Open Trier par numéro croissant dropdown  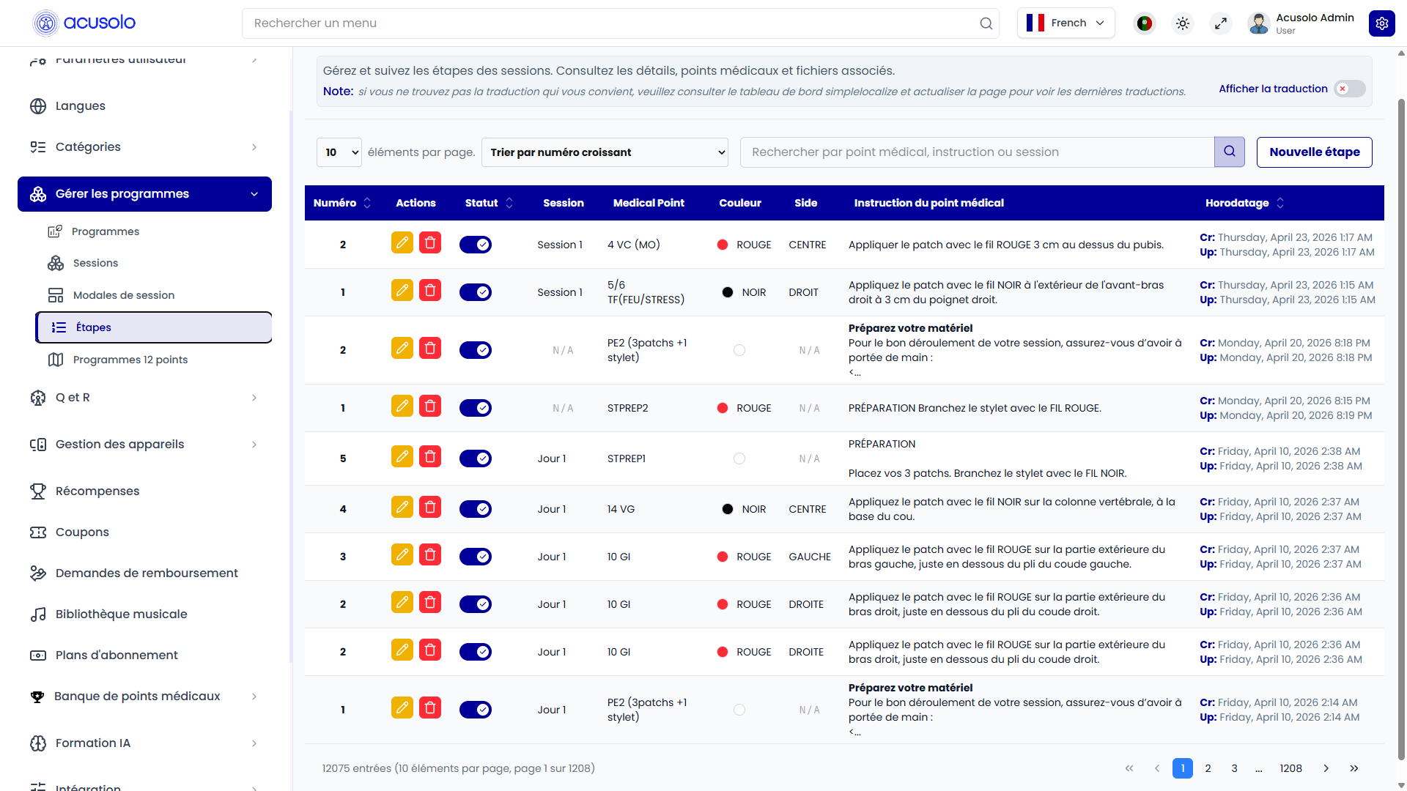point(605,152)
